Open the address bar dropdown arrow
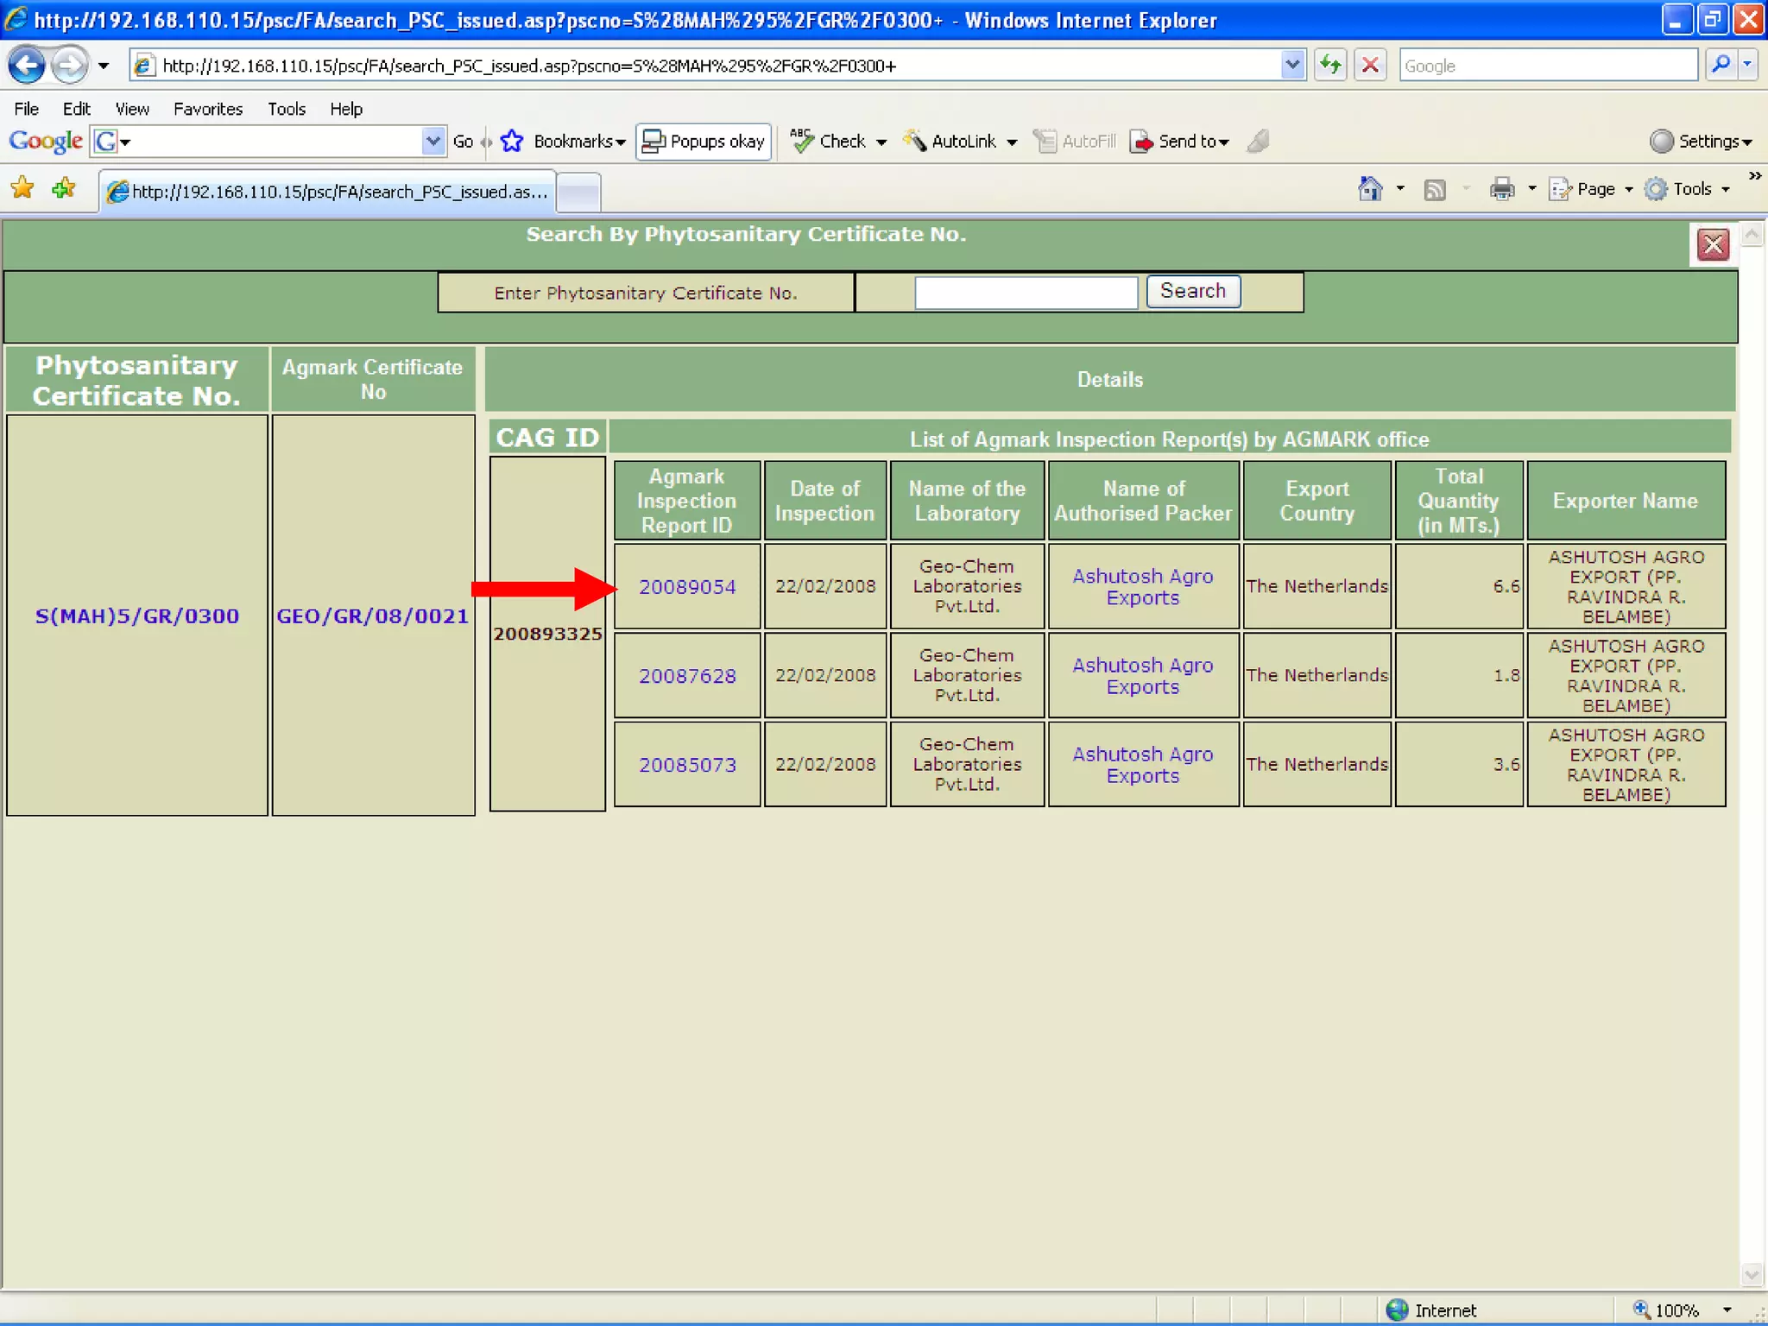Viewport: 1768px width, 1326px height. (x=1292, y=66)
